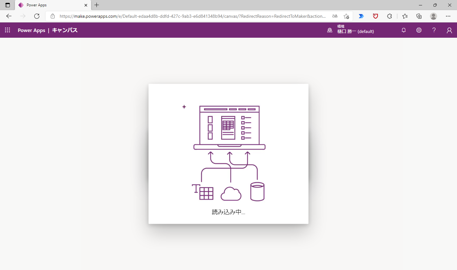Open the Power Apps app launcher waffle
Image resolution: width=457 pixels, height=270 pixels.
[8, 30]
